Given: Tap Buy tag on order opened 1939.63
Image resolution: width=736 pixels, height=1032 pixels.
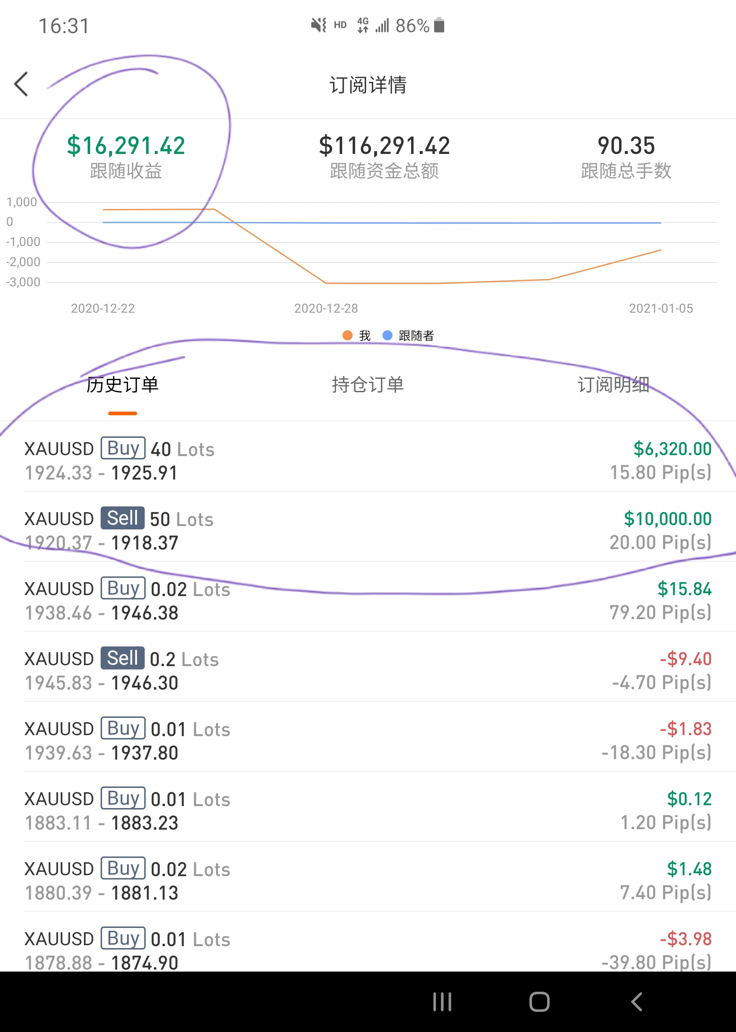Looking at the screenshot, I should pyautogui.click(x=123, y=728).
